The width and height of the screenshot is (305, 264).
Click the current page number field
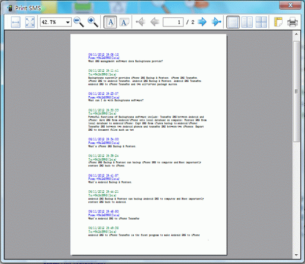[173, 22]
